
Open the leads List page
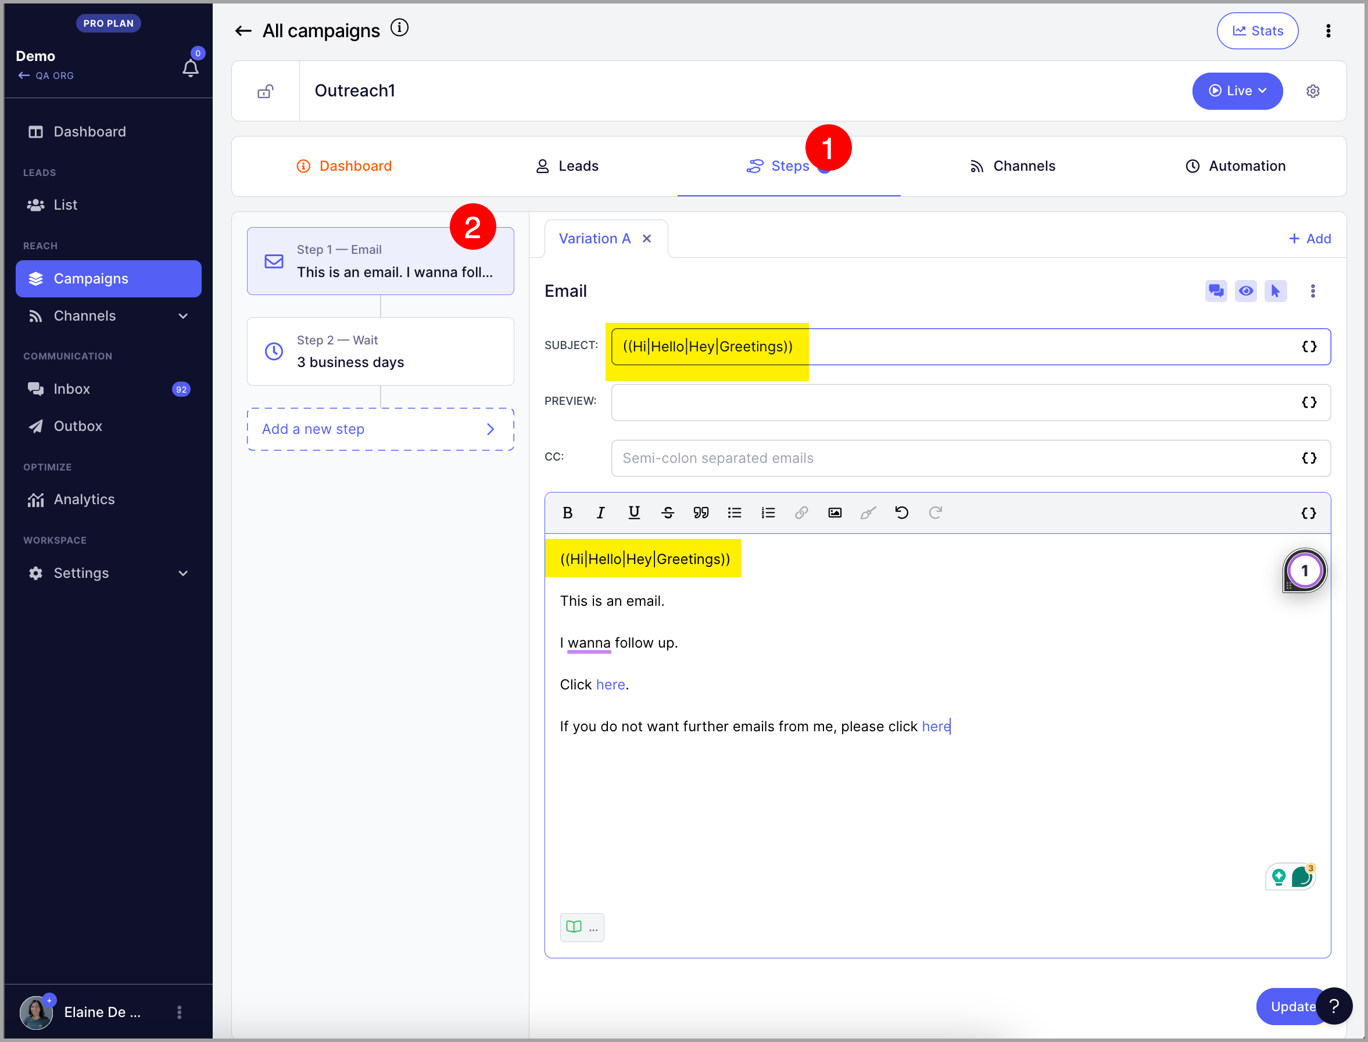(109, 204)
